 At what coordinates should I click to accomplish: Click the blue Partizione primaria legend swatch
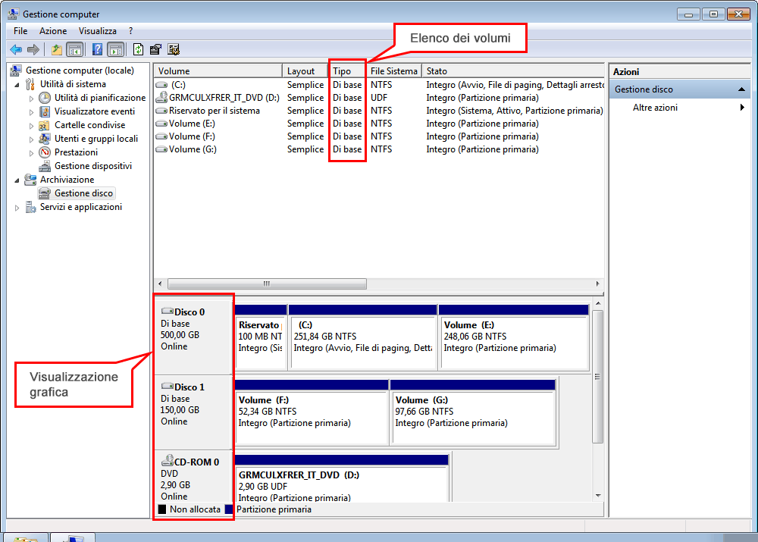pyautogui.click(x=229, y=509)
